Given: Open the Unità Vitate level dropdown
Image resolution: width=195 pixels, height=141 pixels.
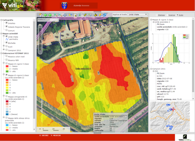Looking at the screenshot, I should tap(138, 14).
